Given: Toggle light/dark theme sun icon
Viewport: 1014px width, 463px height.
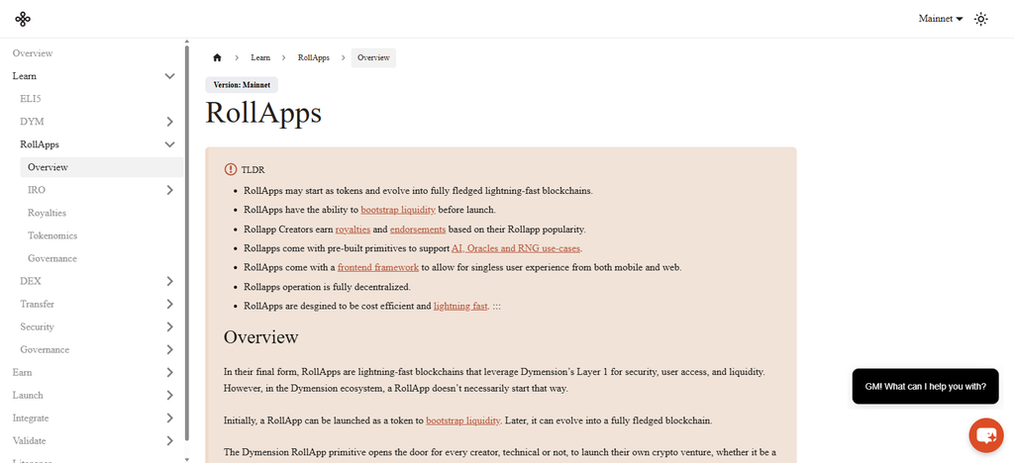Looking at the screenshot, I should tap(981, 20).
